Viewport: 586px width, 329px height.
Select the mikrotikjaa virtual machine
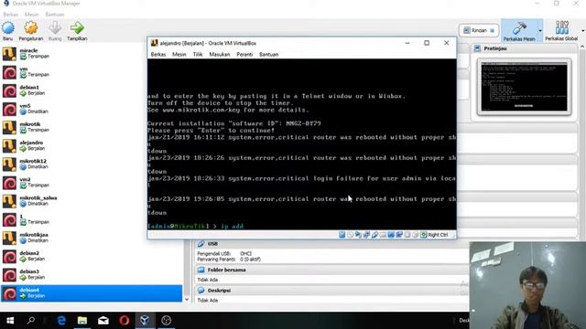point(92,238)
